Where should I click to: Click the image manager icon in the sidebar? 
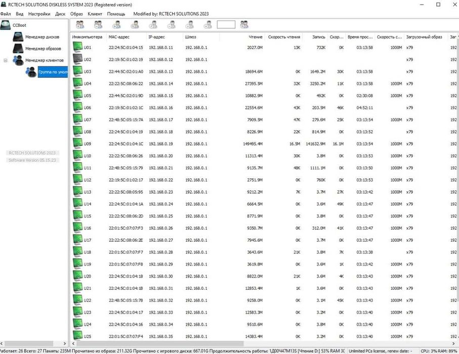pos(18,49)
